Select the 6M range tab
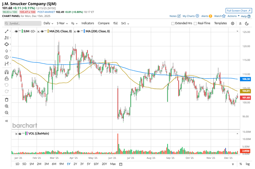Image resolution: width=255 pixels, height=169 pixels. coord(54,164)
